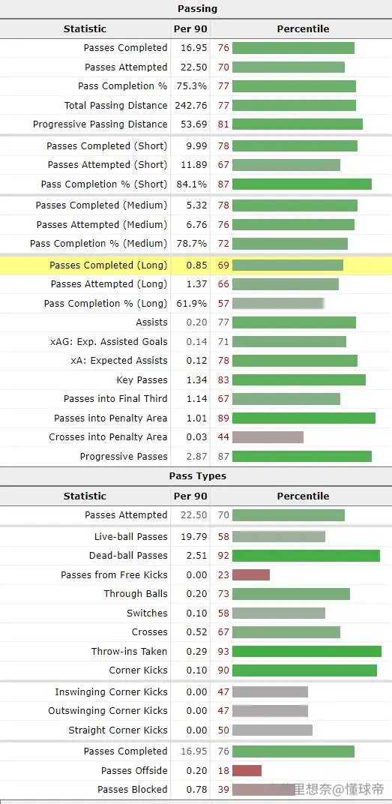Select the highlighted Passes Completed (Long) row
392x804 pixels.
(196, 265)
